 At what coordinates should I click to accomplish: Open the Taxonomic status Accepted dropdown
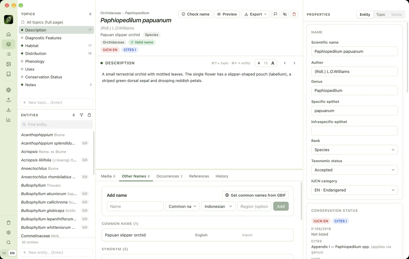tap(354, 170)
